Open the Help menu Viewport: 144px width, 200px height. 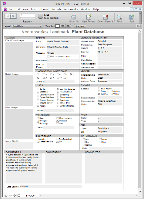tap(96, 9)
